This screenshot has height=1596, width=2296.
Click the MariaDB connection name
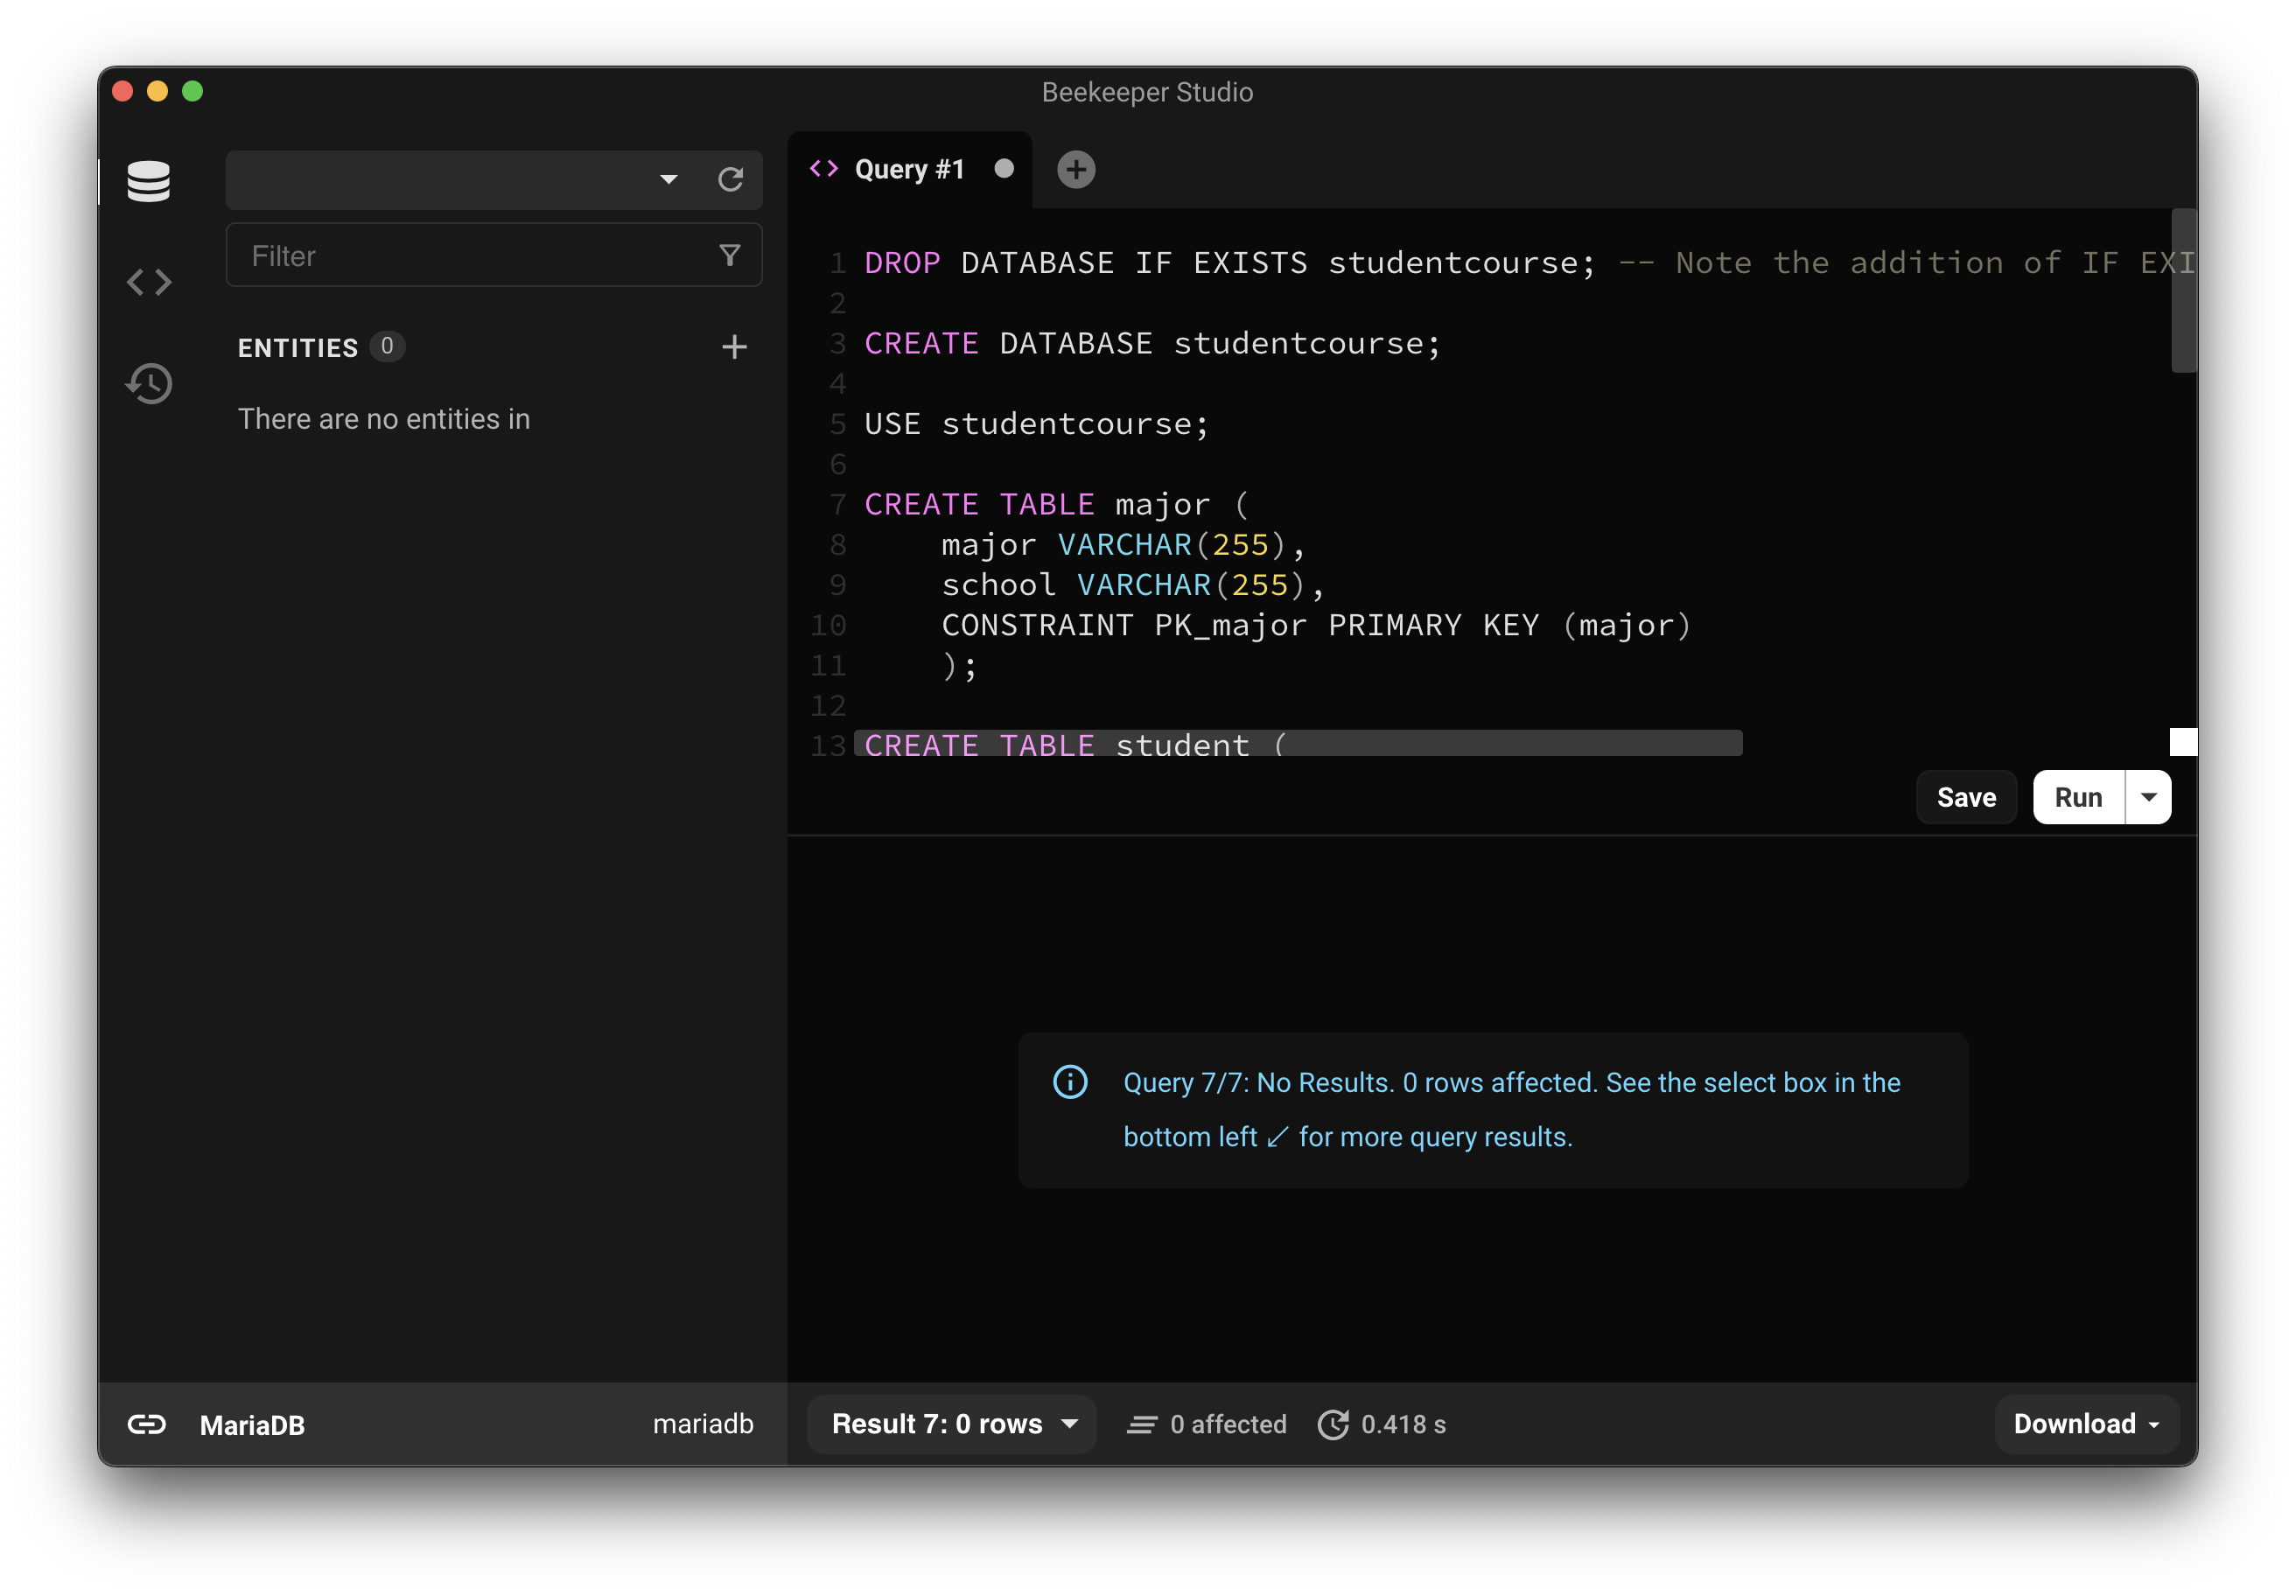click(x=252, y=1425)
